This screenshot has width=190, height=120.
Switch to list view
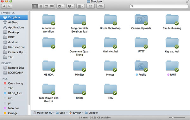pos(41,6)
